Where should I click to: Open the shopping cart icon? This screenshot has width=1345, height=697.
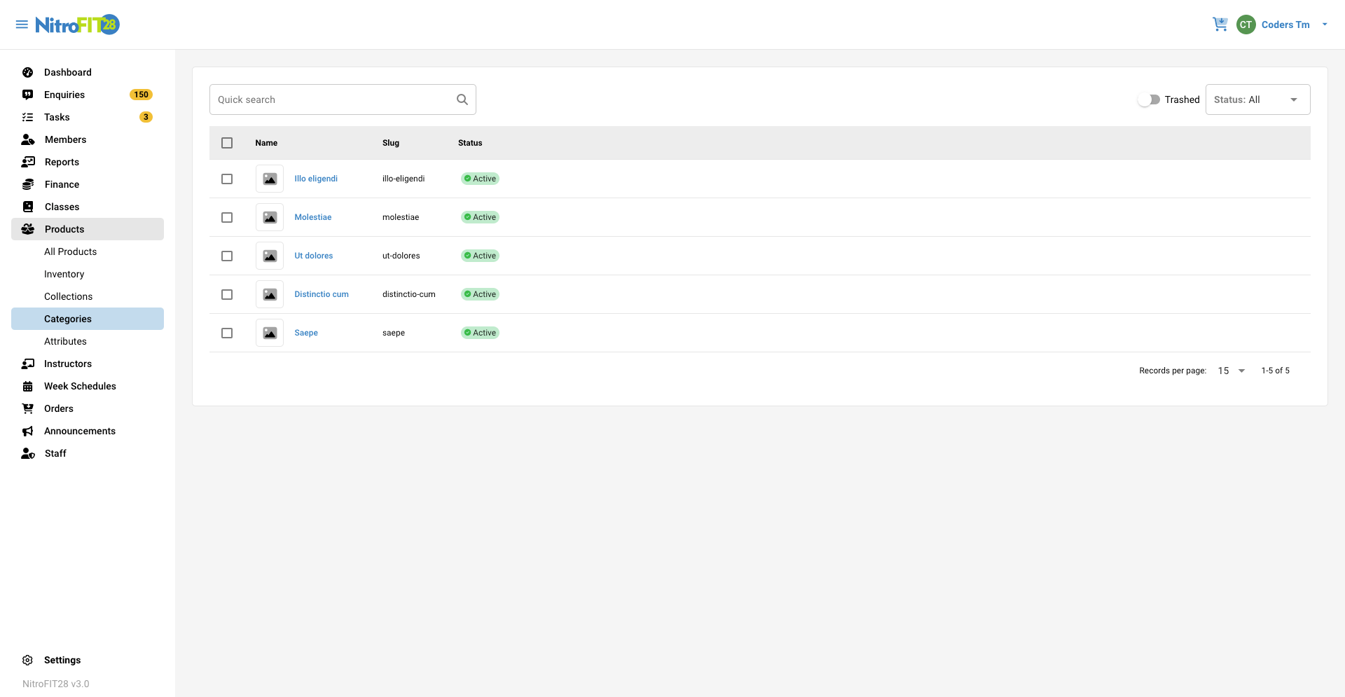pos(1220,25)
